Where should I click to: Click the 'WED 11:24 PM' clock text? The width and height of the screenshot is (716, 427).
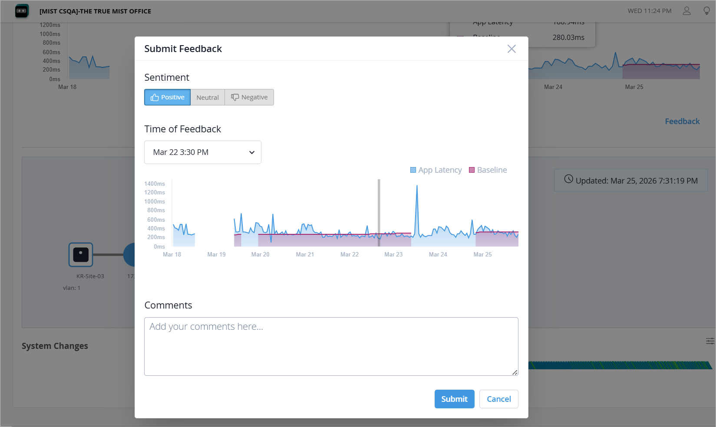pos(650,11)
